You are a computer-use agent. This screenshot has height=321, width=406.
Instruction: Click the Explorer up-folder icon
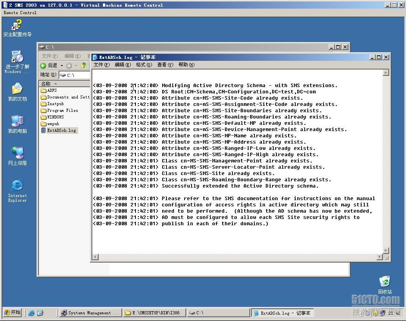click(83, 66)
